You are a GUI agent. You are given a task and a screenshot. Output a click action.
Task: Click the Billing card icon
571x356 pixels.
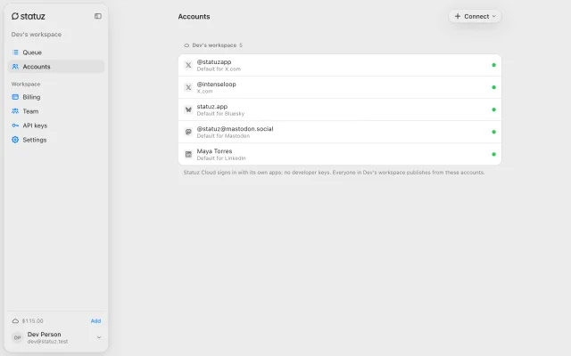pos(15,97)
